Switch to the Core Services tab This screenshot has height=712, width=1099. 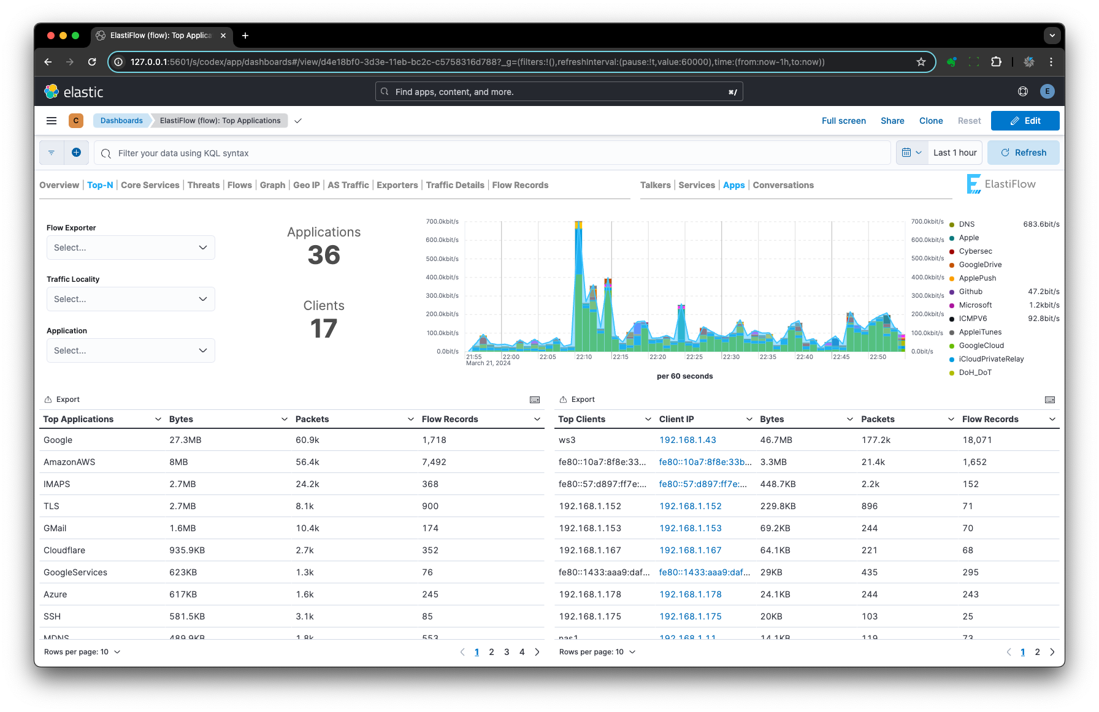click(x=150, y=185)
